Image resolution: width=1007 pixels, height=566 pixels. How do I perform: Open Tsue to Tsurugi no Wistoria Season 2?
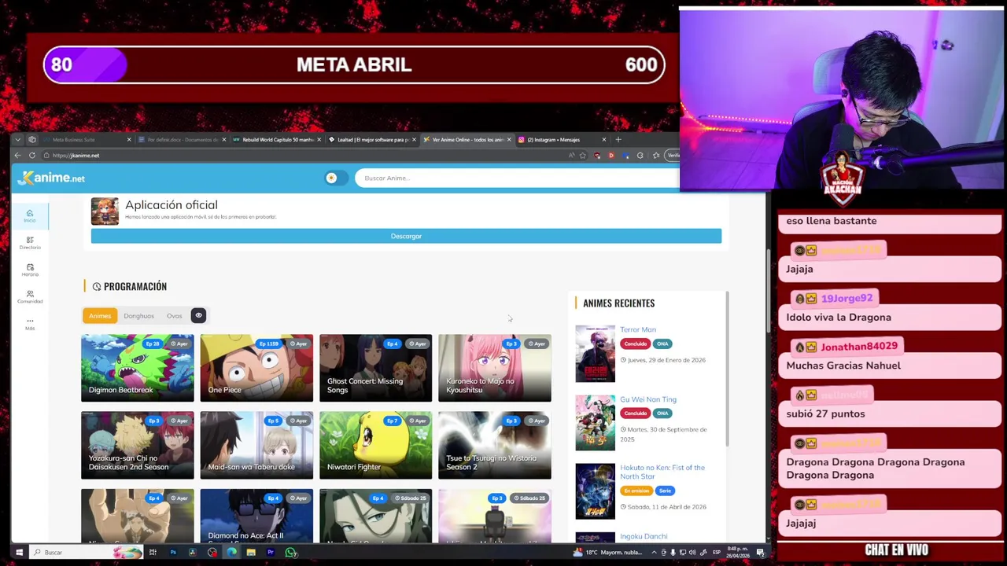494,445
